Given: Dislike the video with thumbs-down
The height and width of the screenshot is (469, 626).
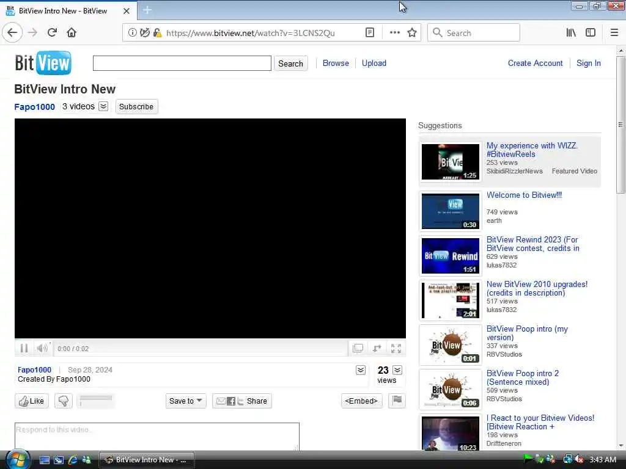Looking at the screenshot, I should tap(64, 401).
